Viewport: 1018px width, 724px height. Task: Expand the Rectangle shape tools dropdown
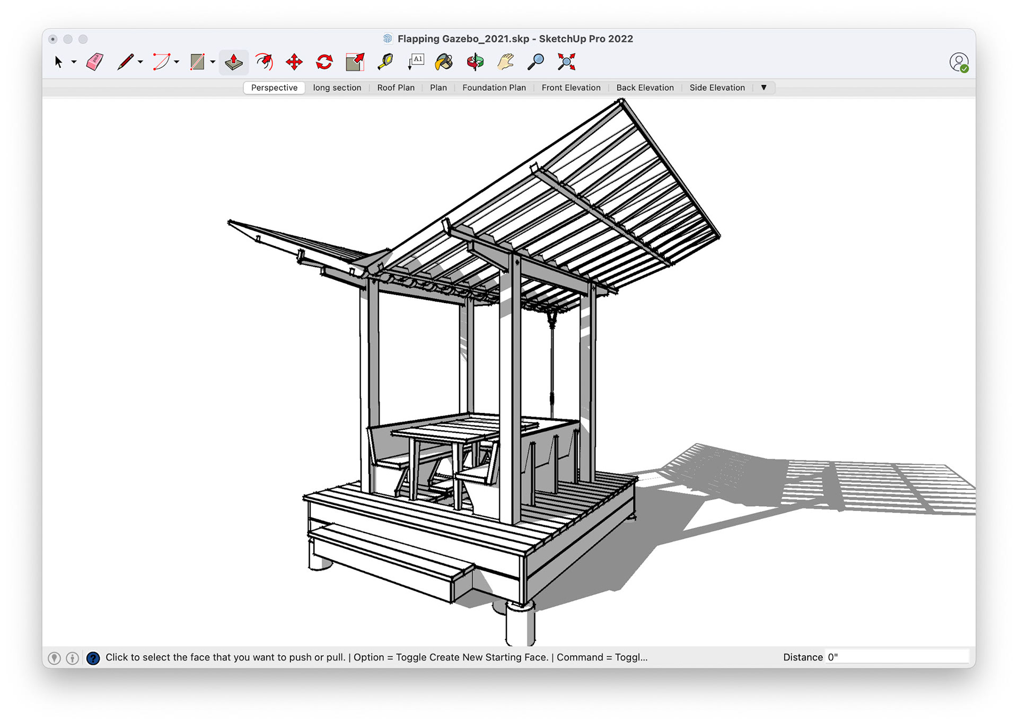[213, 62]
